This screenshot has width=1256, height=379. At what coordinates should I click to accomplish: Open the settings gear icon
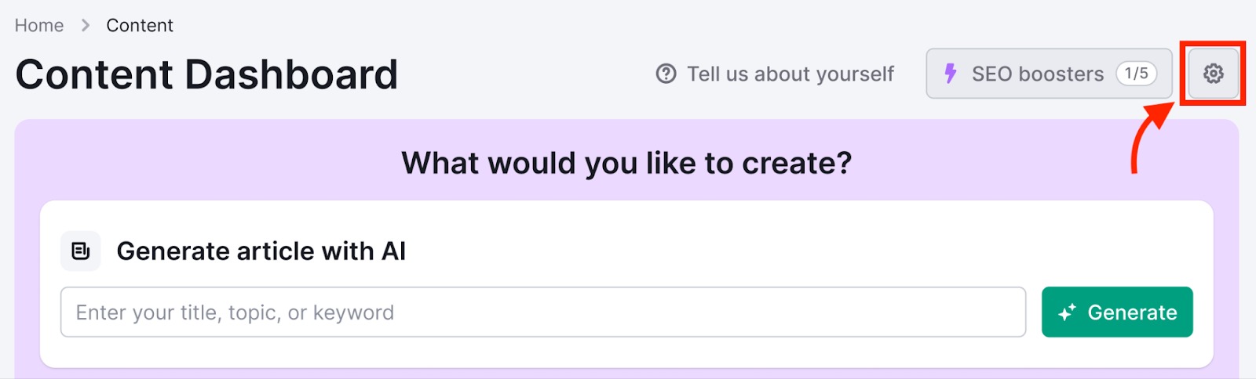(1213, 74)
